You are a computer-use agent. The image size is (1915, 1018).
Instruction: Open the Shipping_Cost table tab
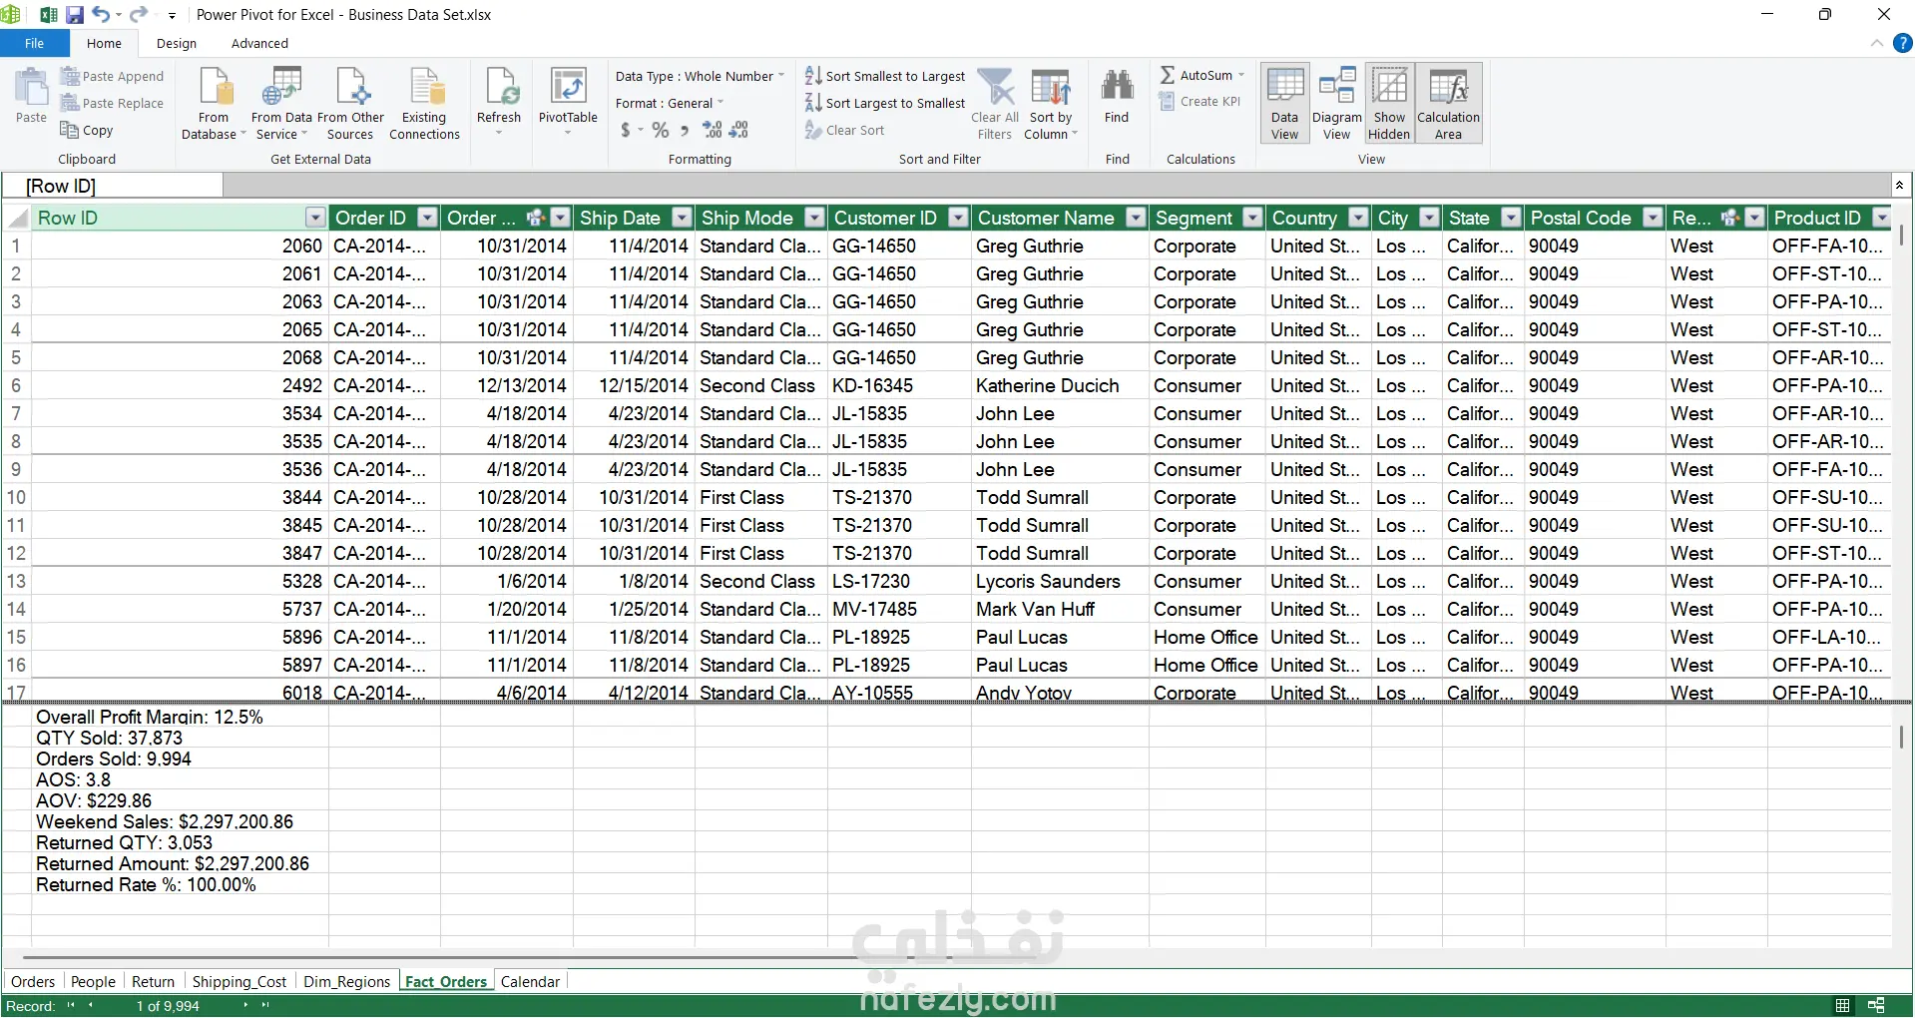[x=239, y=981]
